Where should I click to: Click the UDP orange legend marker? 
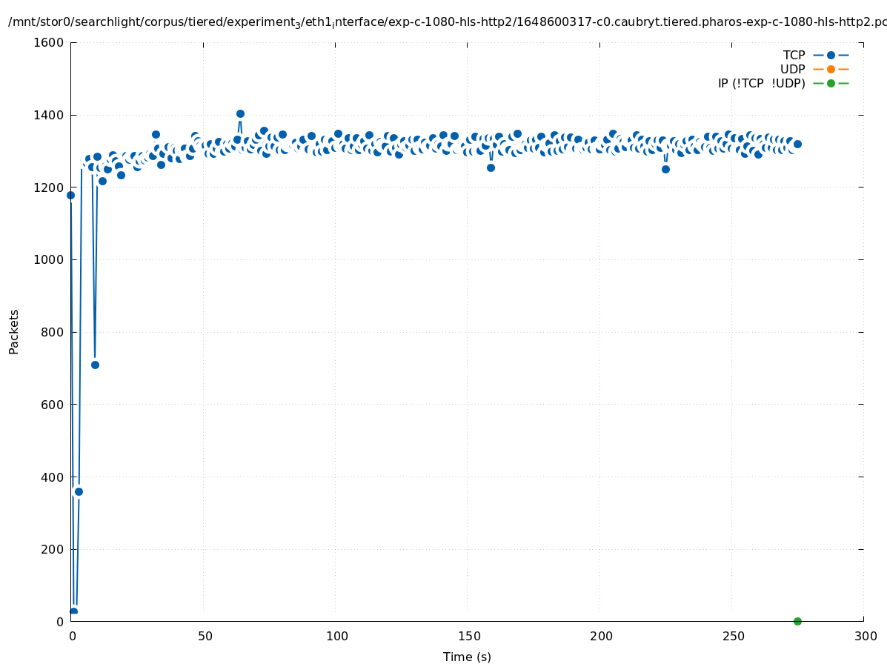831,69
